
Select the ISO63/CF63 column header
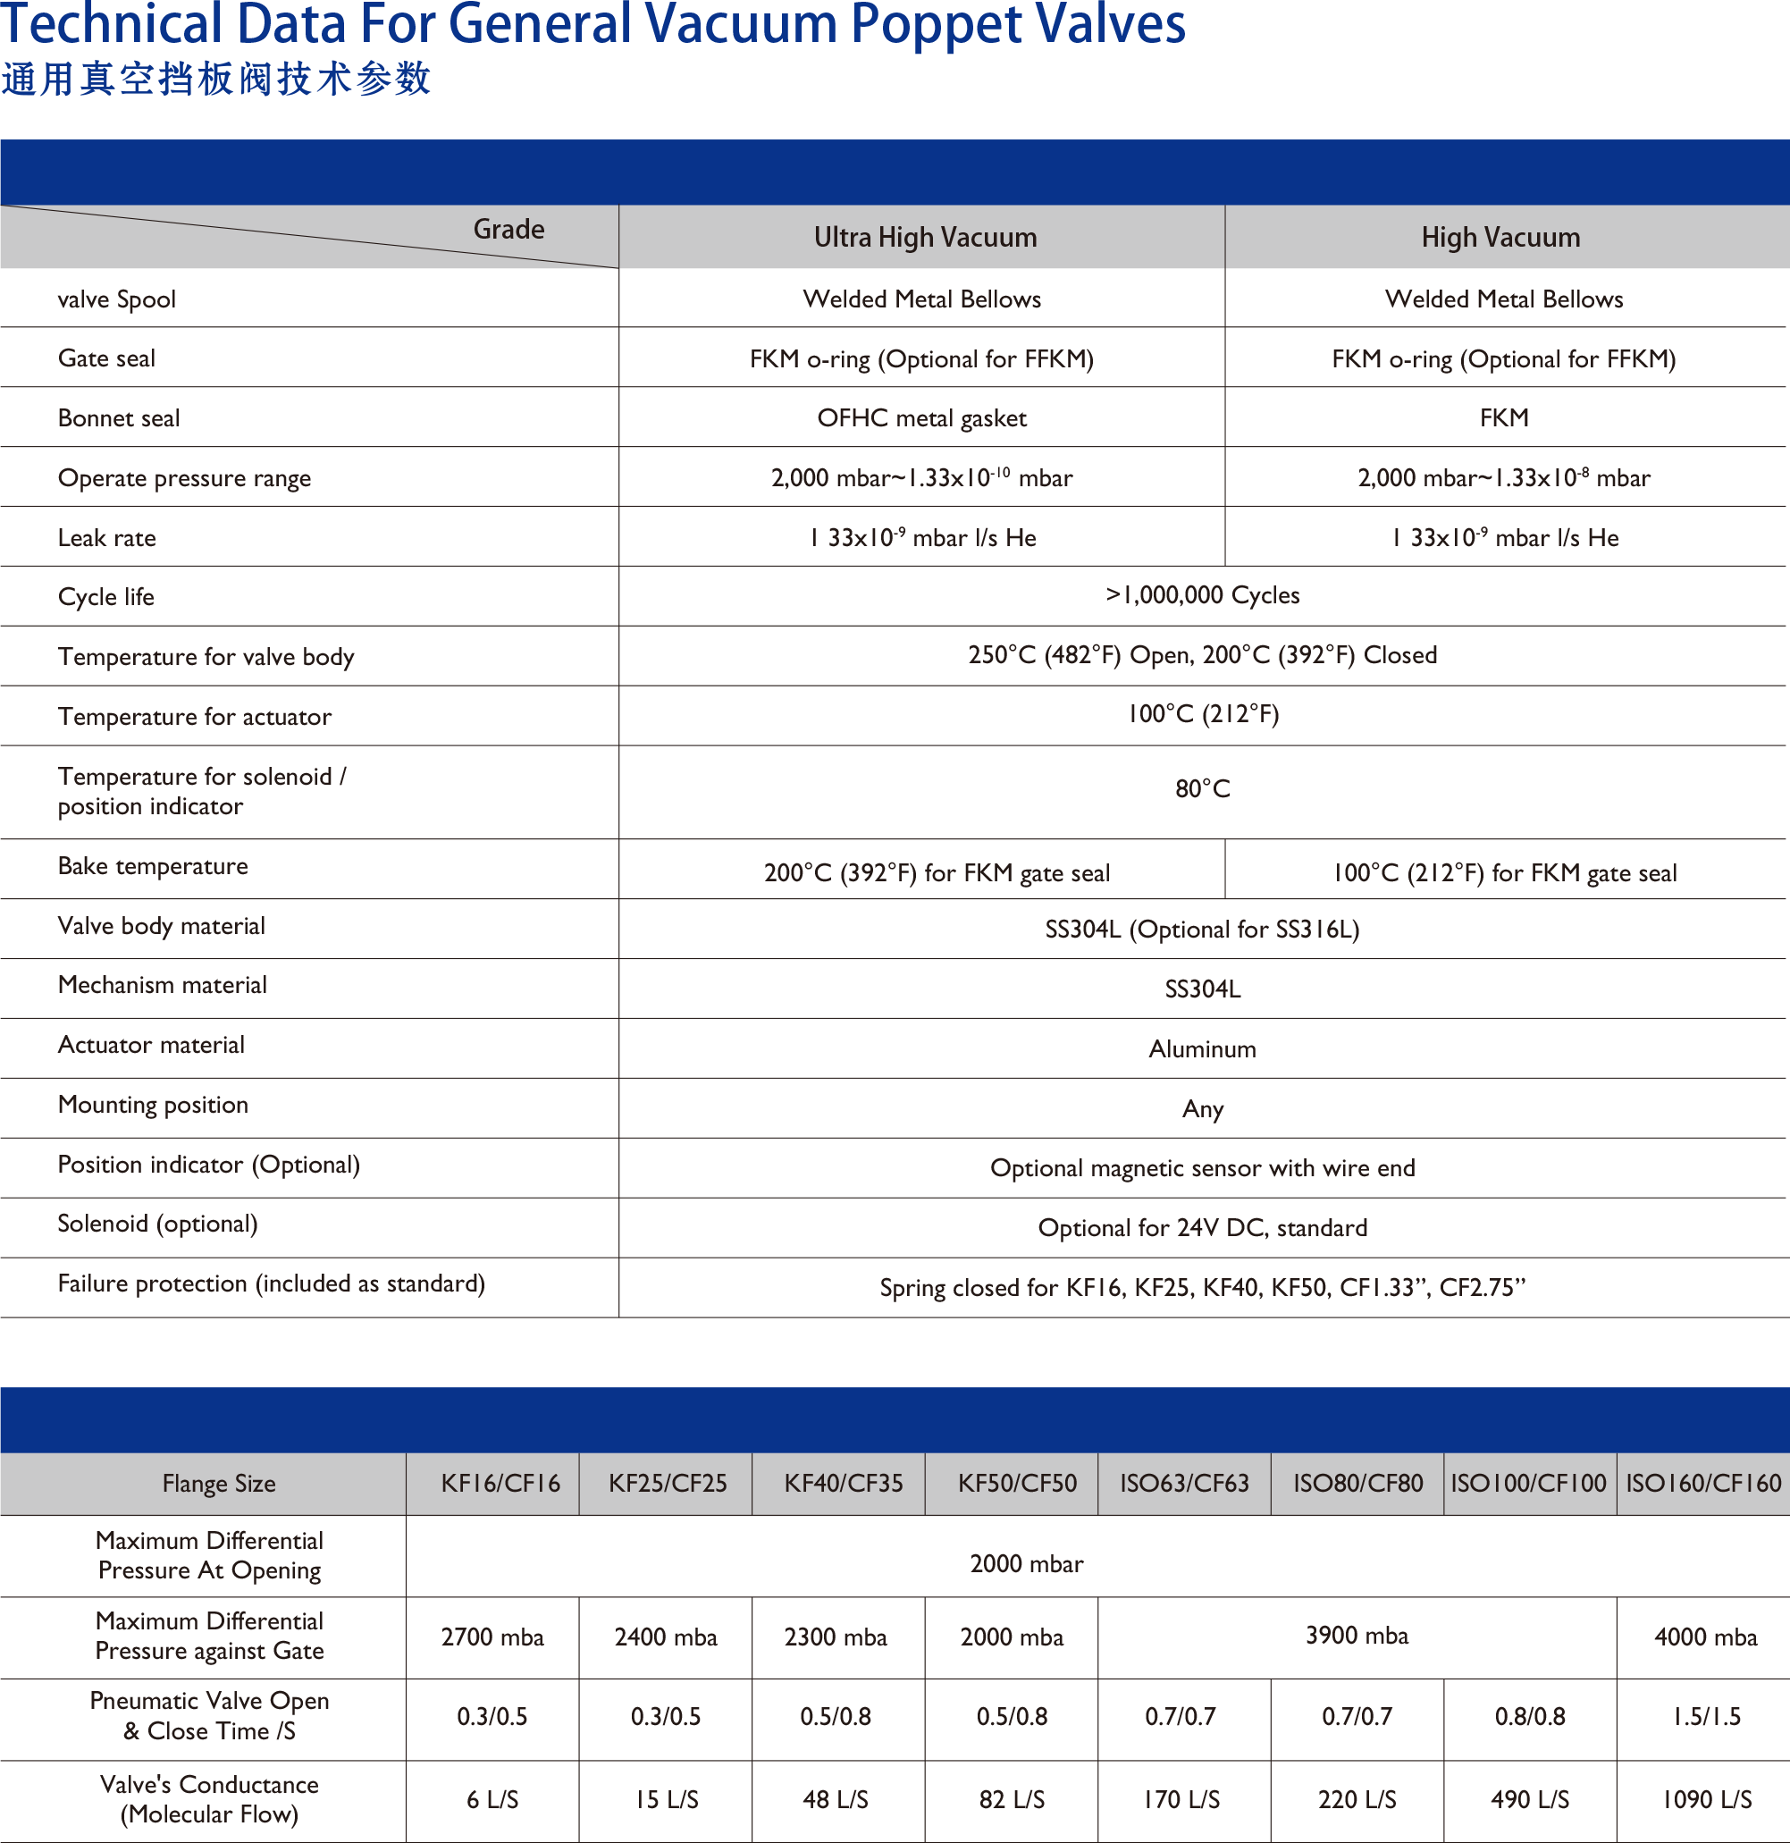[x=1183, y=1483]
